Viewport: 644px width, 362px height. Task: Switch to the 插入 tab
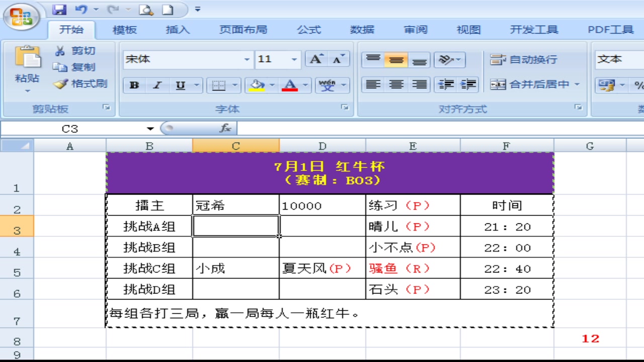(x=178, y=30)
